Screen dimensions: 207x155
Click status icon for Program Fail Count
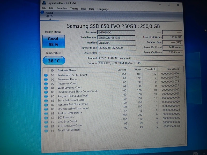pyautogui.click(x=46, y=96)
